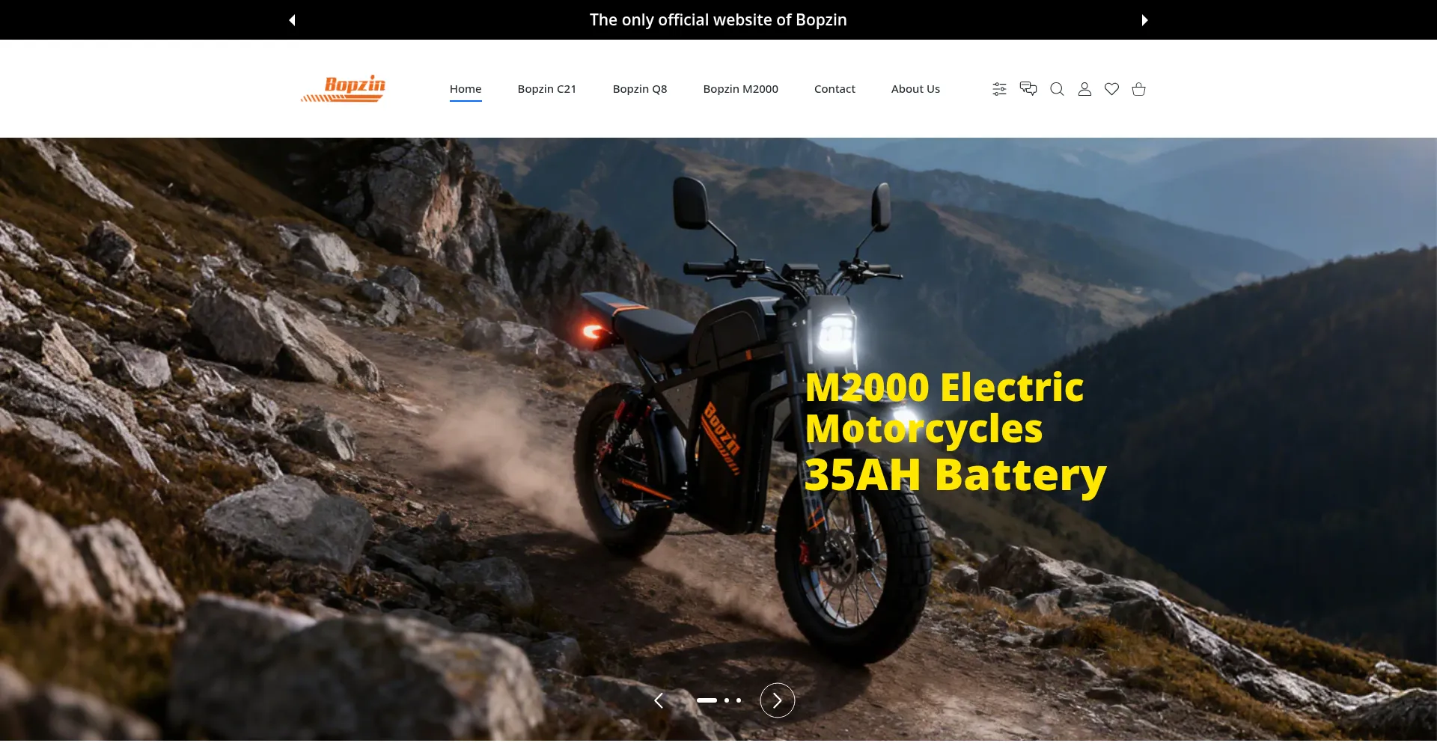This screenshot has width=1437, height=743.
Task: Visit the Contact page
Action: point(835,89)
